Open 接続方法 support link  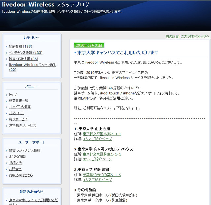[15, 163]
